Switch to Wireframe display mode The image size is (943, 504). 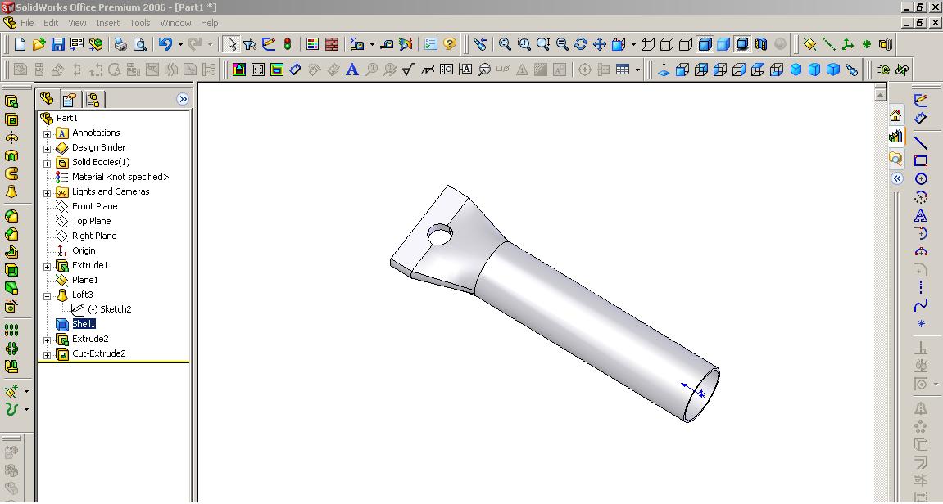coord(648,44)
